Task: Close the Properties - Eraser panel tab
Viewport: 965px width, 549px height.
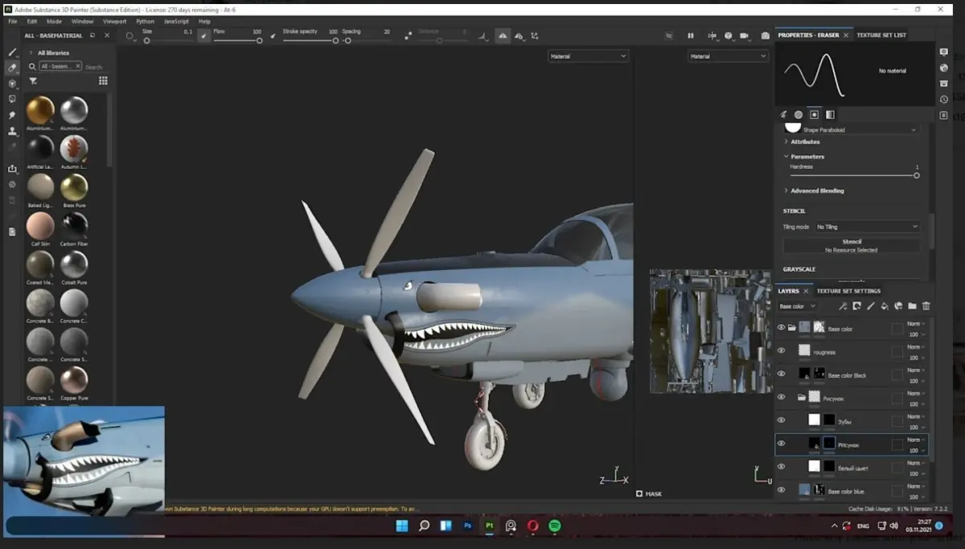Action: pyautogui.click(x=846, y=35)
